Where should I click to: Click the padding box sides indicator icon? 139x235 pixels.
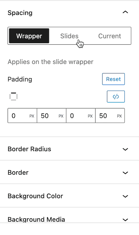[13, 96]
